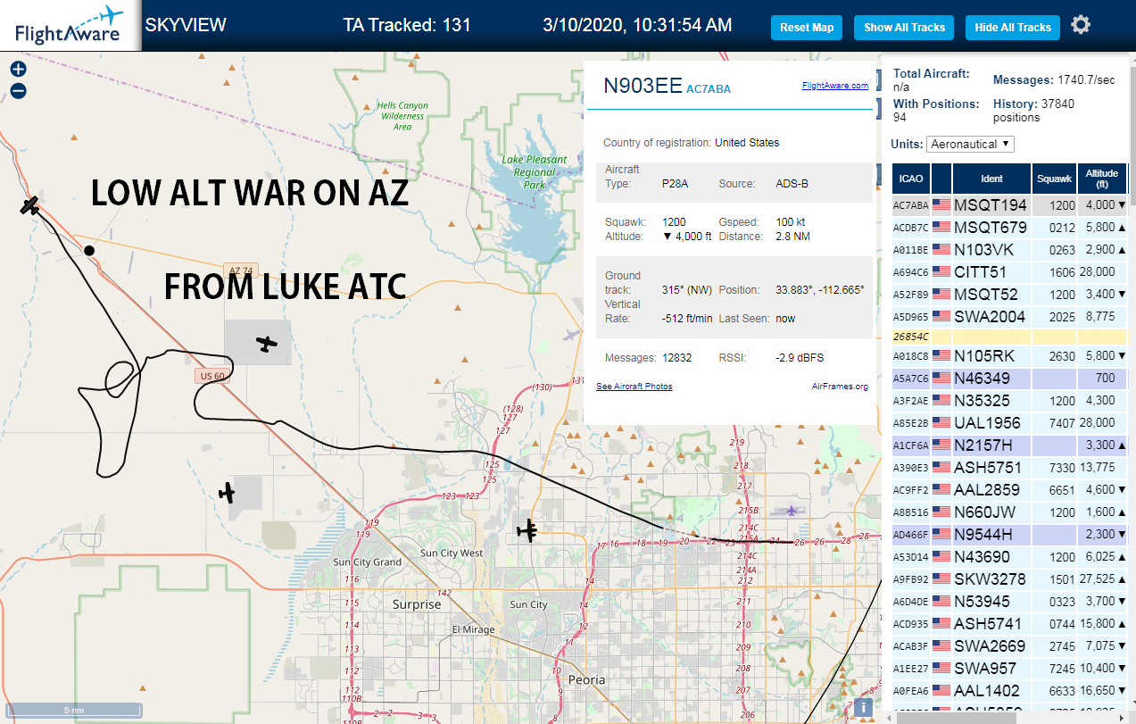The height and width of the screenshot is (724, 1136).
Task: Click the N903EE callsign heading
Action: (x=643, y=86)
